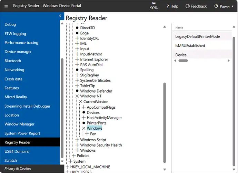Click the values table horizontal scrollbar thumb
This screenshot has height=173, width=238.
pyautogui.click(x=183, y=61)
